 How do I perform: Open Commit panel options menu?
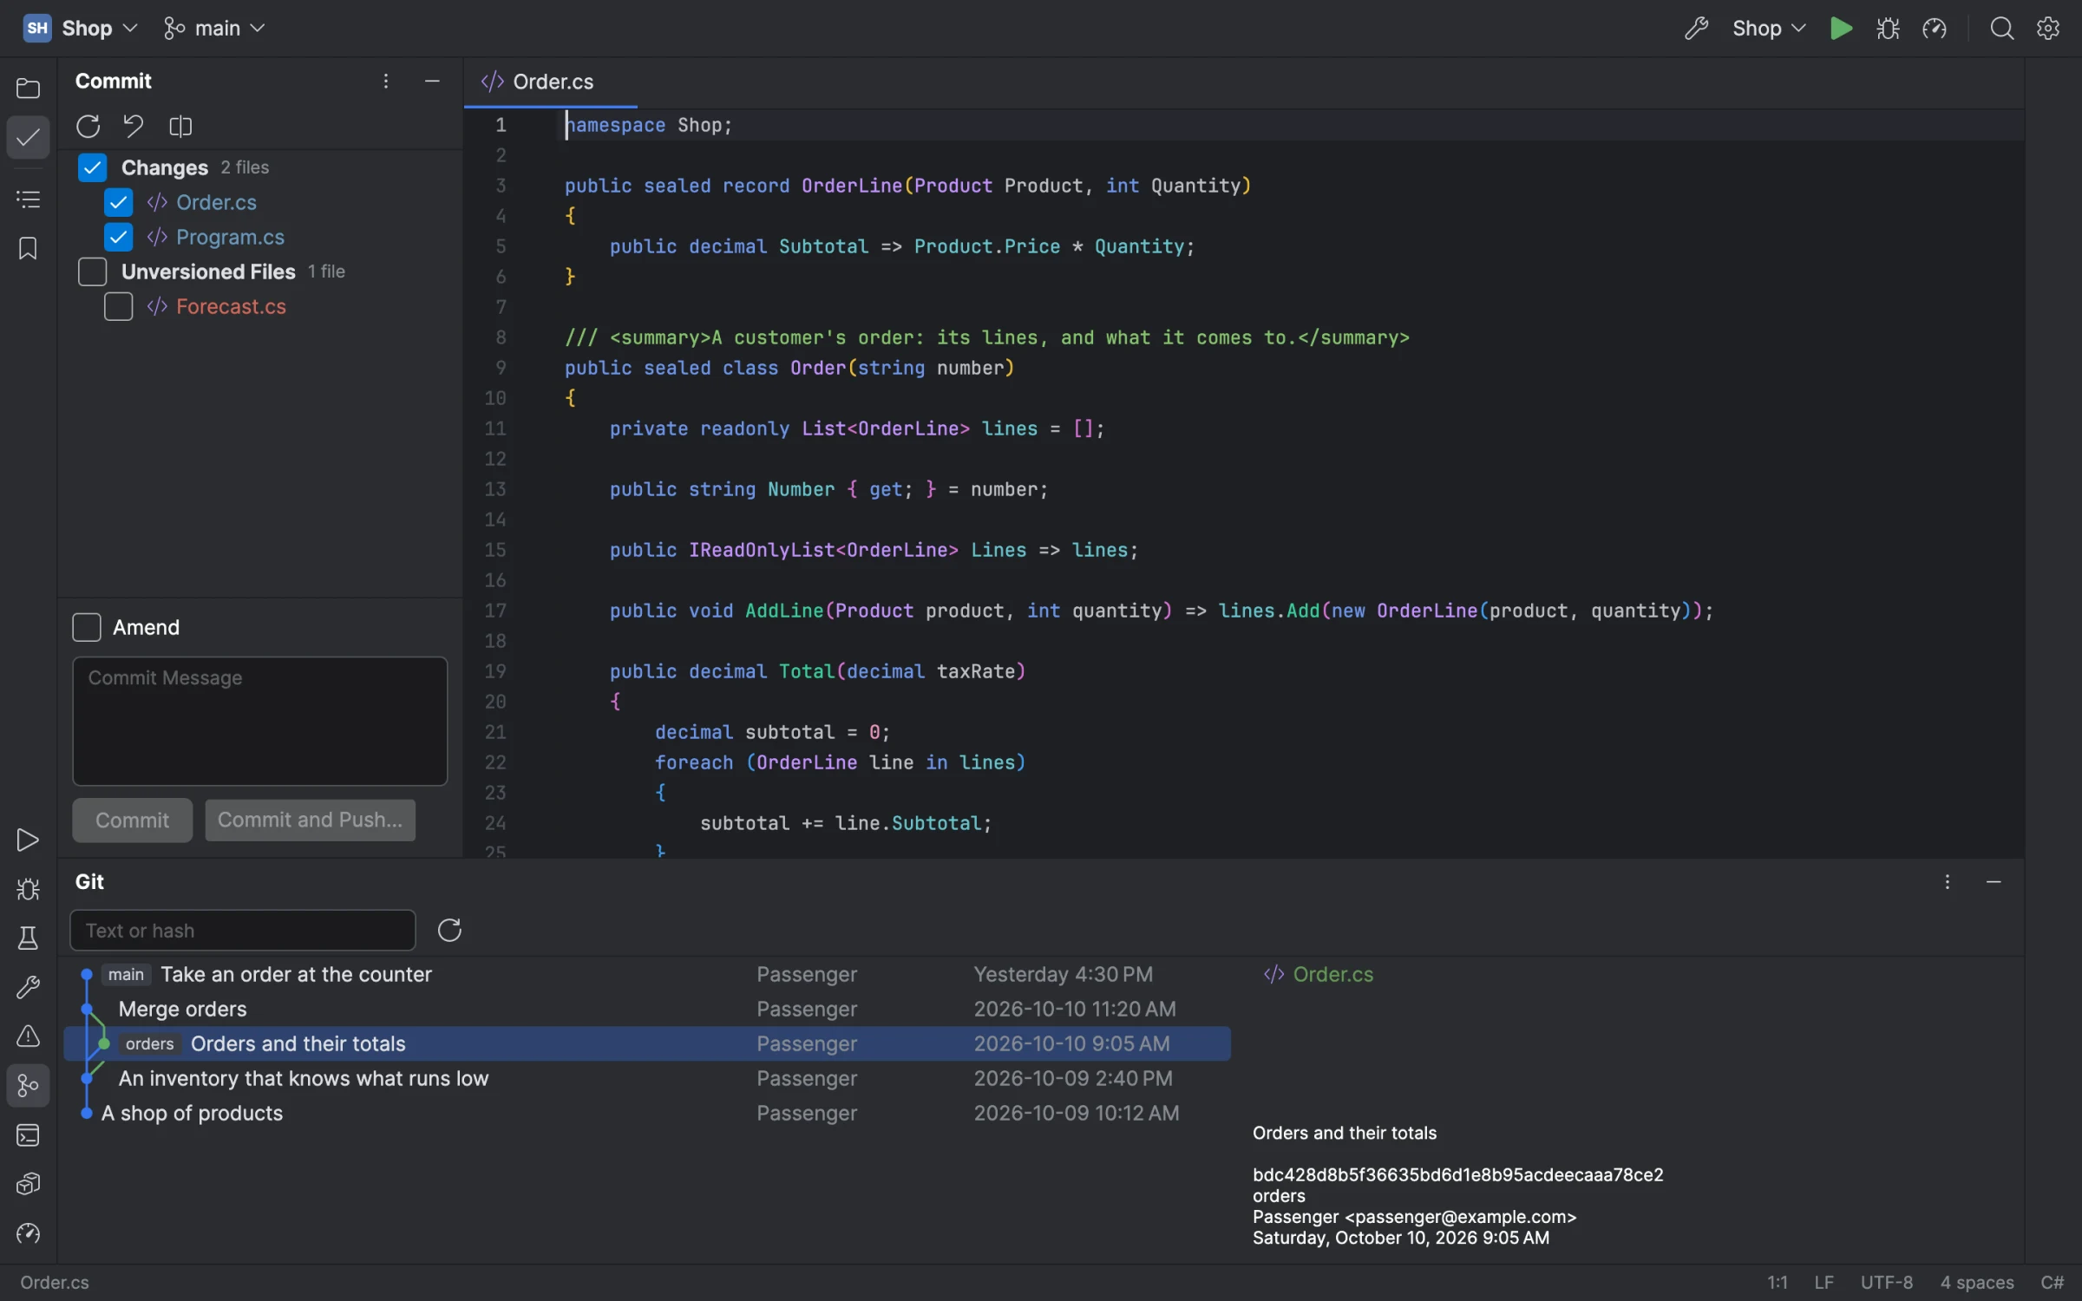coord(386,82)
